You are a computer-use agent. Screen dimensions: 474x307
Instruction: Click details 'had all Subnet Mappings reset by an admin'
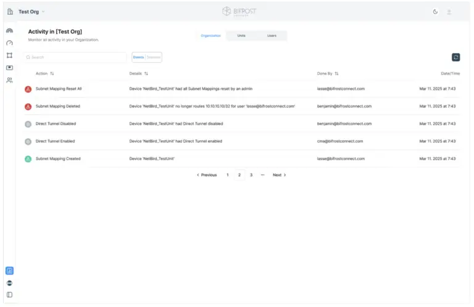tap(214, 89)
